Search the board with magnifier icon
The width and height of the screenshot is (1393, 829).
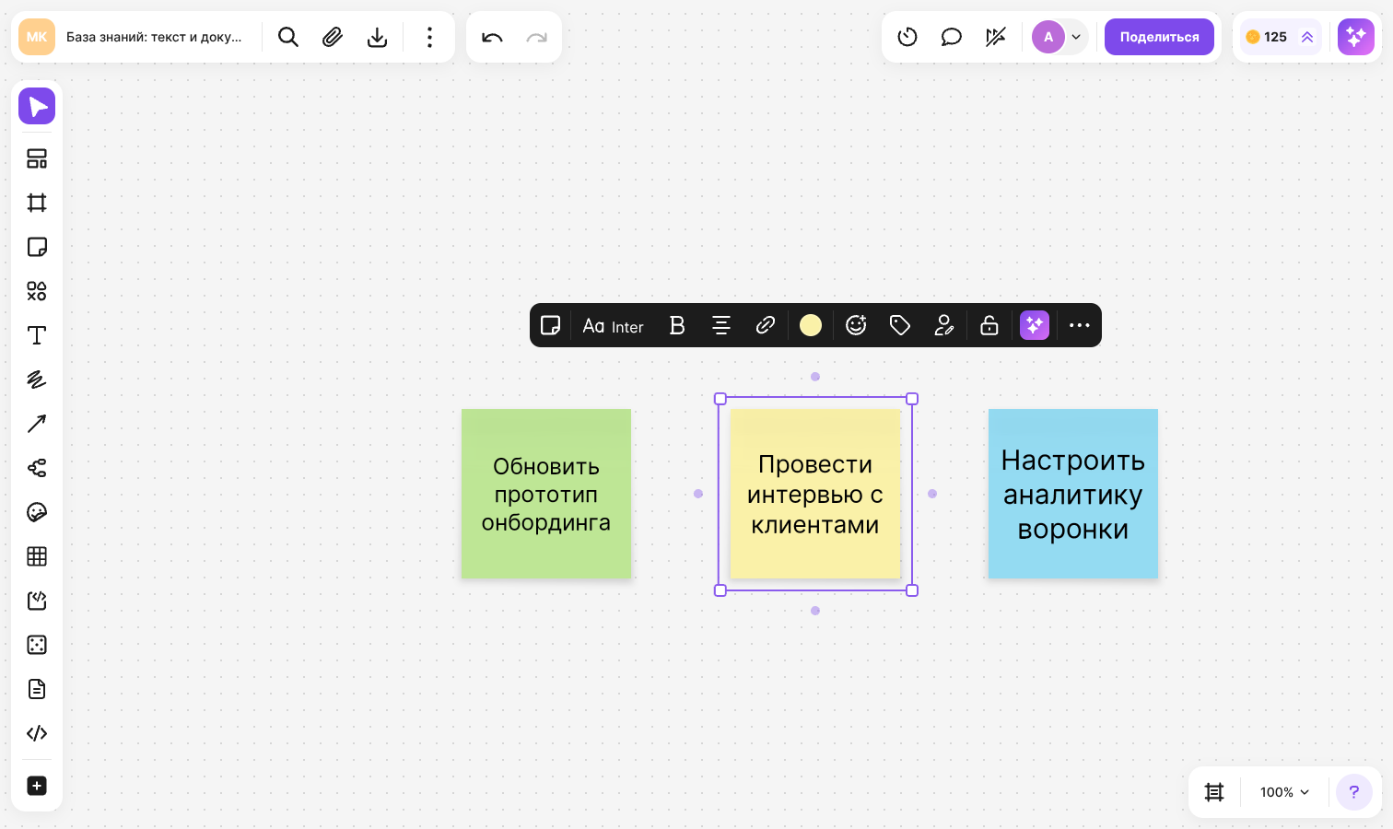288,37
